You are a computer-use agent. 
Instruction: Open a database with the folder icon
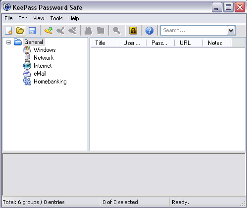pyautogui.click(x=20, y=31)
